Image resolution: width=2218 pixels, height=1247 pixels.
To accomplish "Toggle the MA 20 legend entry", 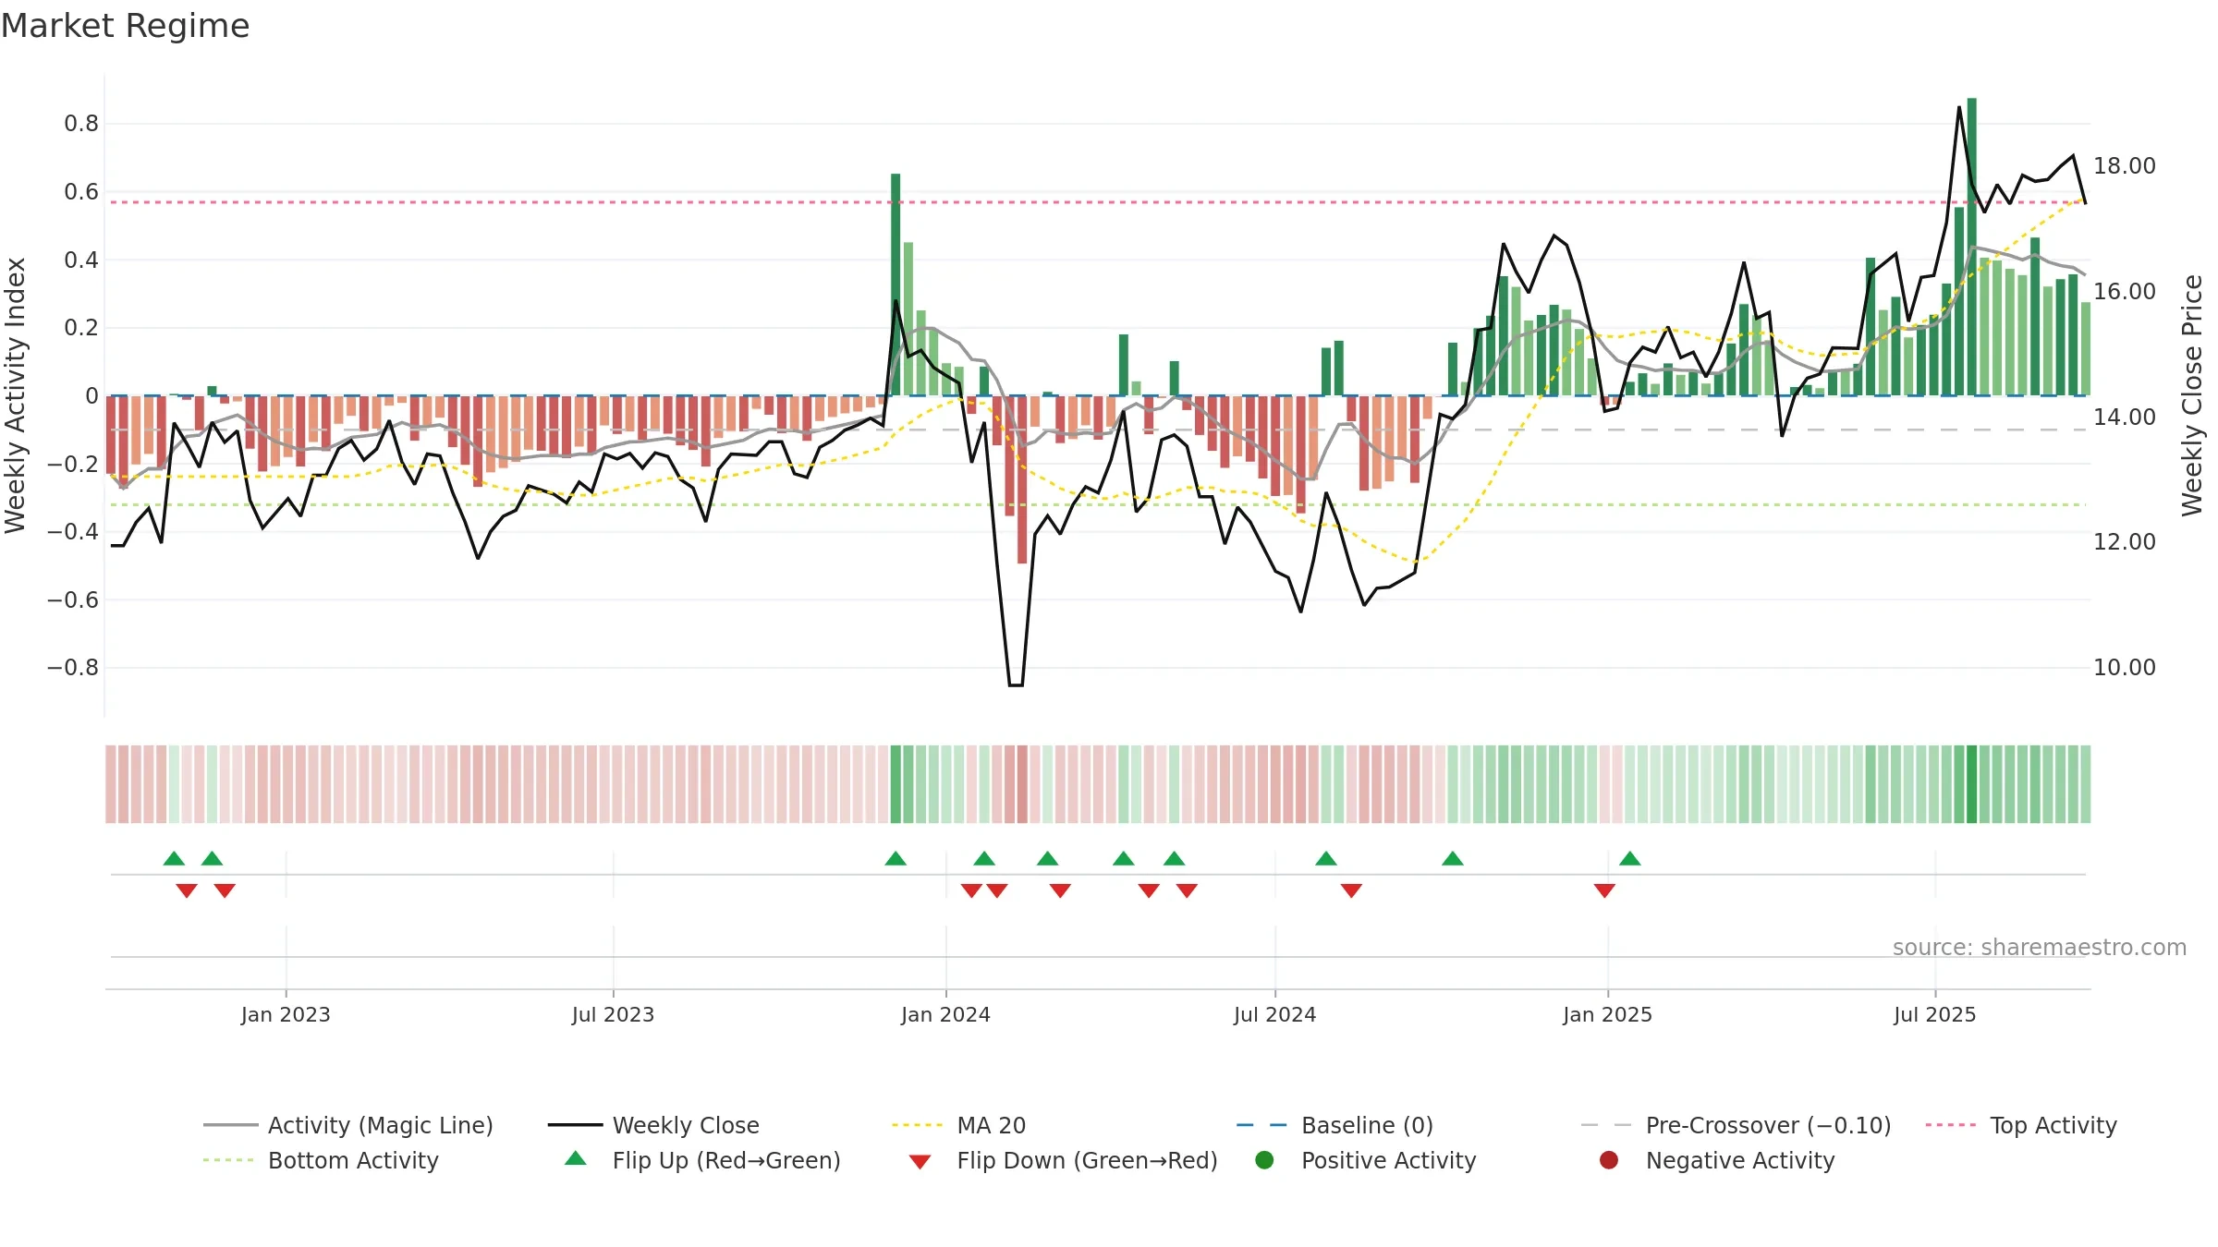I will [x=959, y=1125].
